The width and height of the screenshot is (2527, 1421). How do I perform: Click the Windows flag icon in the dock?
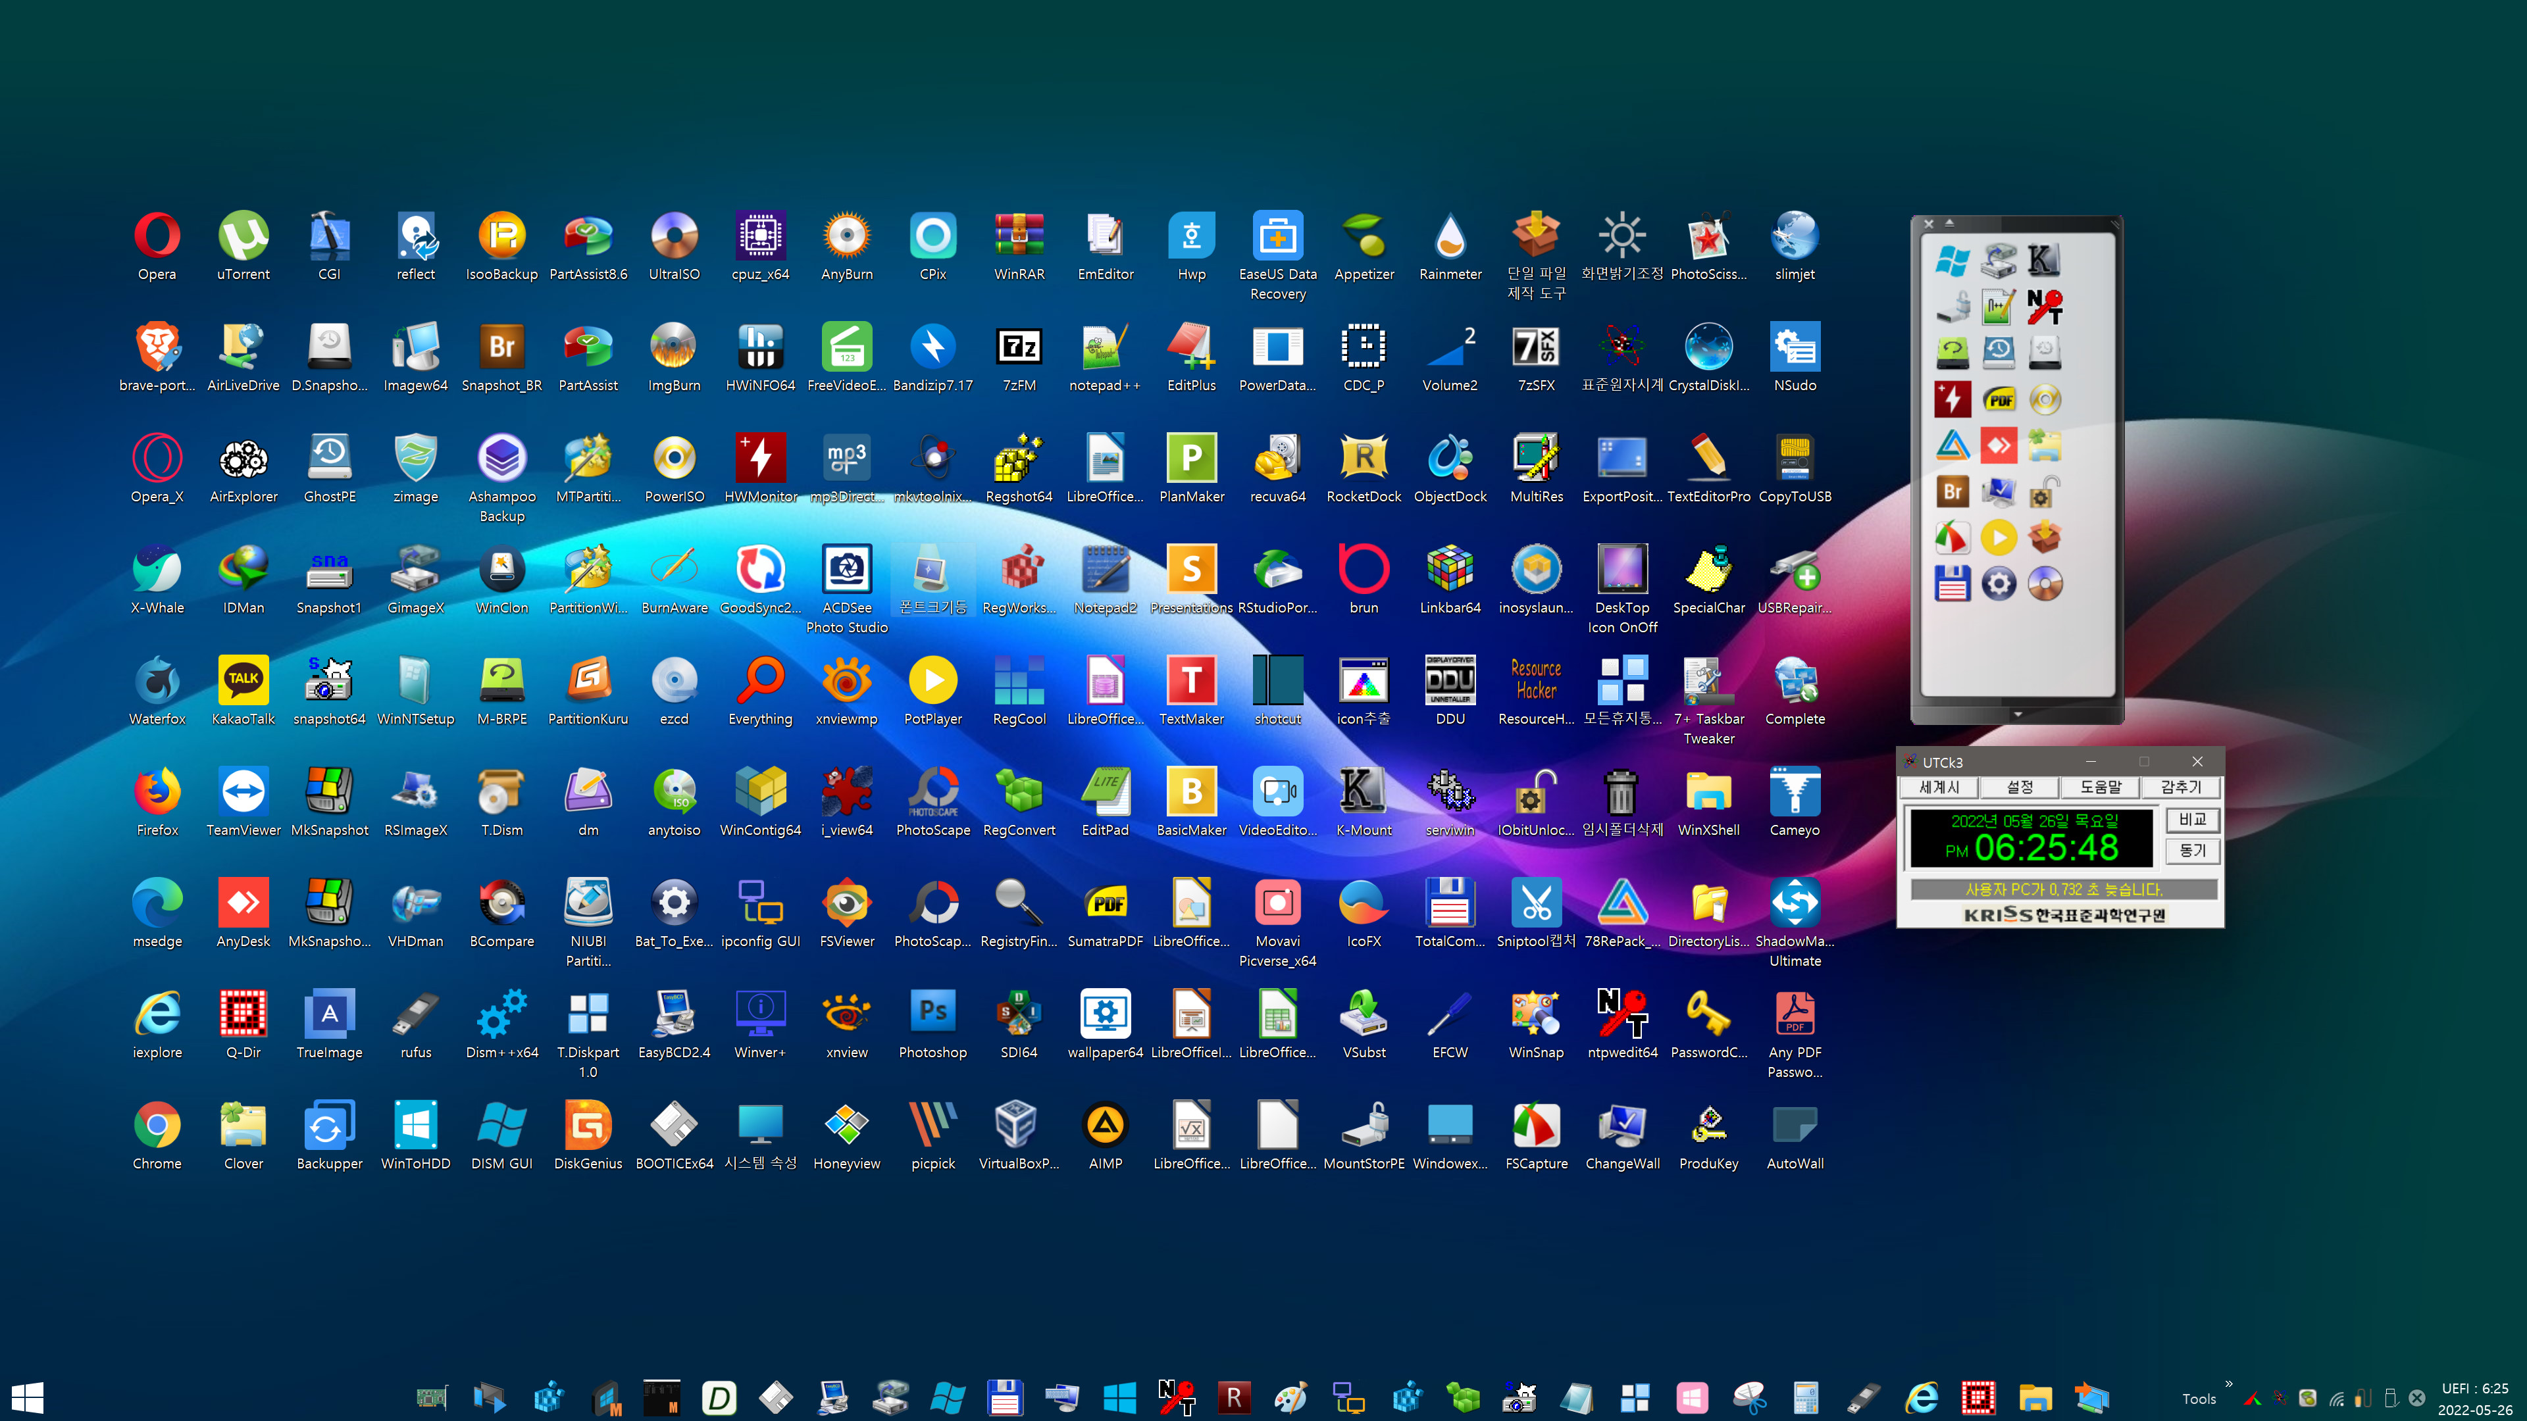(1952, 261)
